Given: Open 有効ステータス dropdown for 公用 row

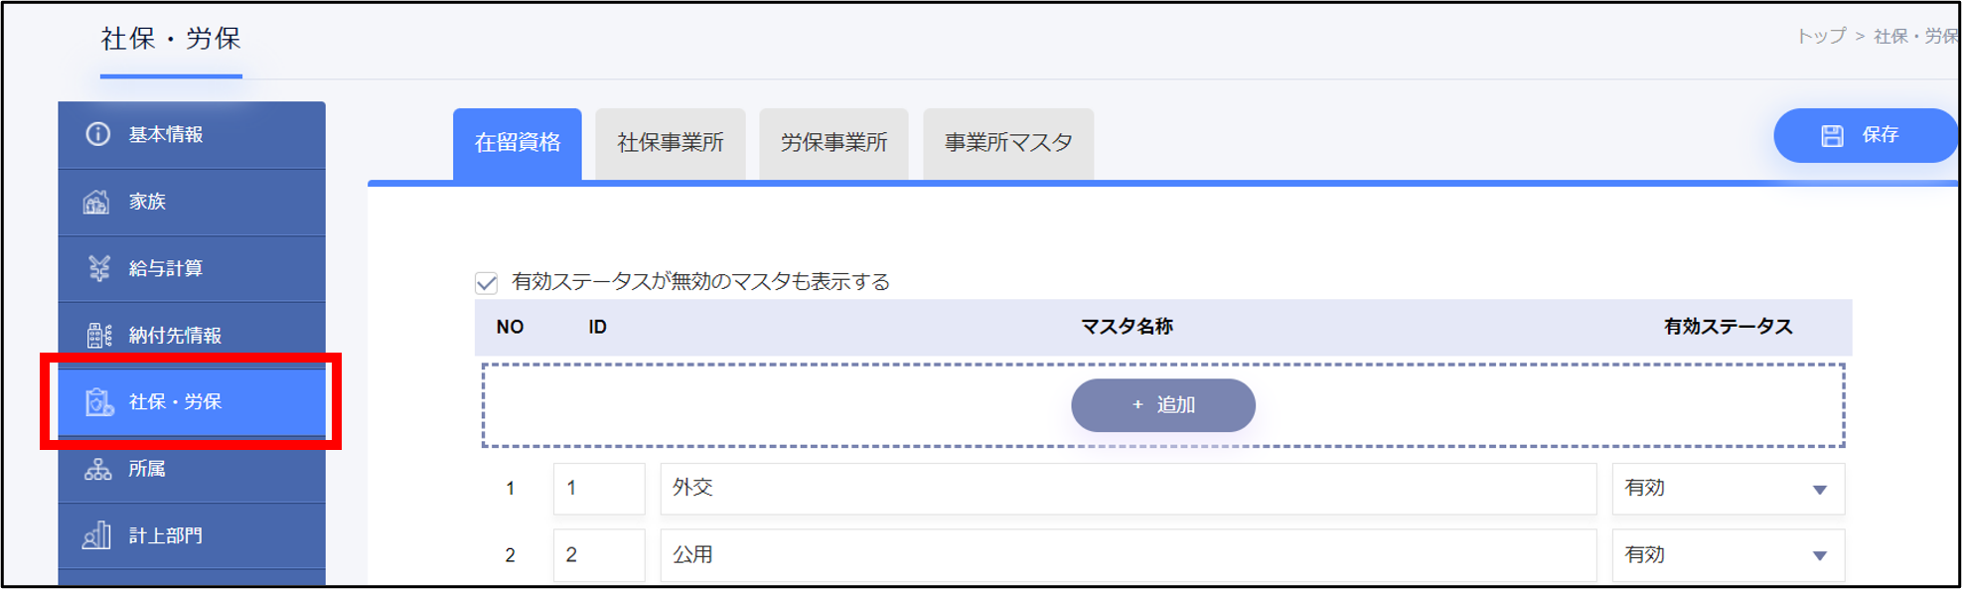Looking at the screenshot, I should 1728,555.
